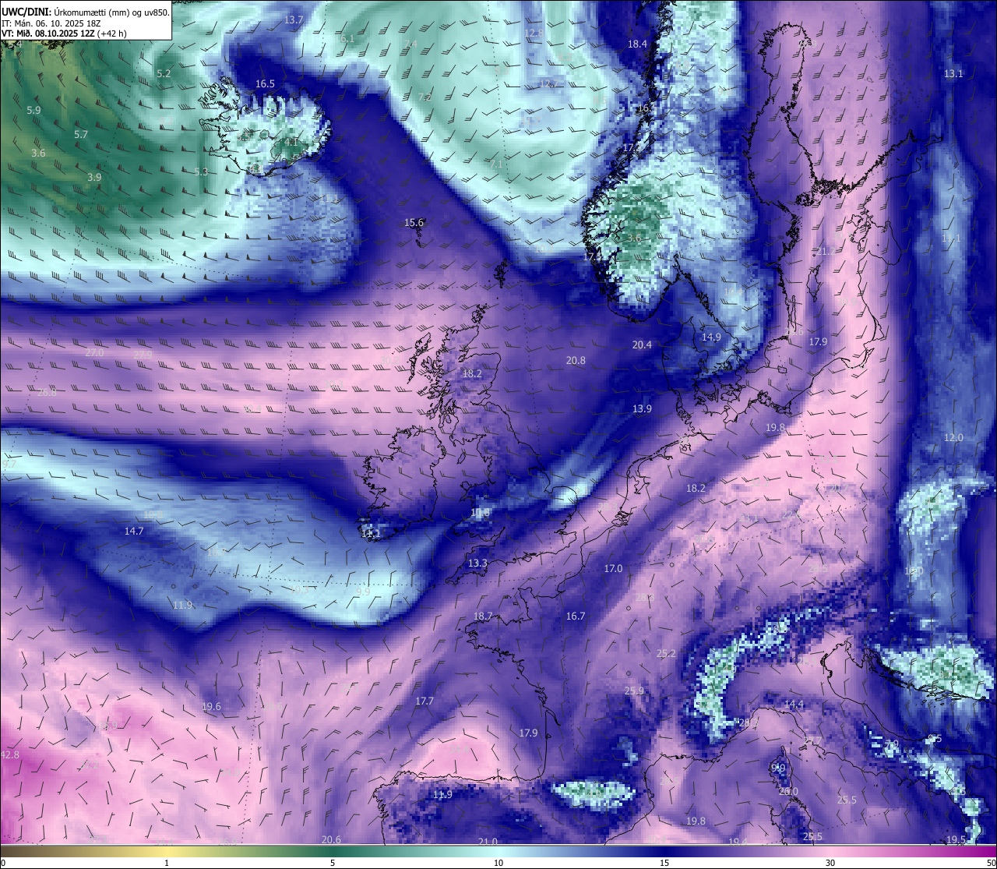Select the 5 tick on the color scale
997x869 pixels.
click(x=333, y=863)
